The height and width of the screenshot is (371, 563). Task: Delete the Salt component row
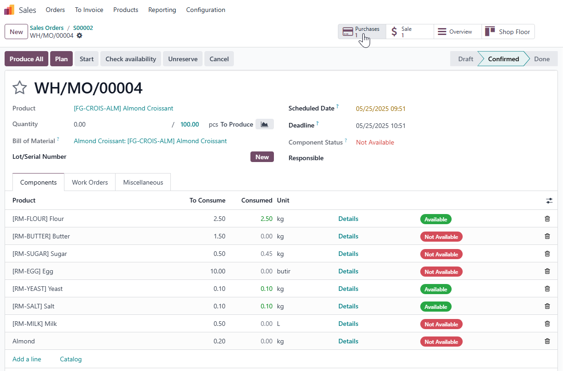(547, 306)
